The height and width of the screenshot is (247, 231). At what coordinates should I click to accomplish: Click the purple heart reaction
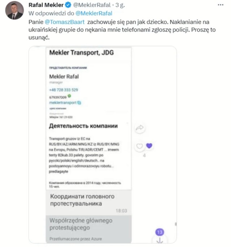149,146
